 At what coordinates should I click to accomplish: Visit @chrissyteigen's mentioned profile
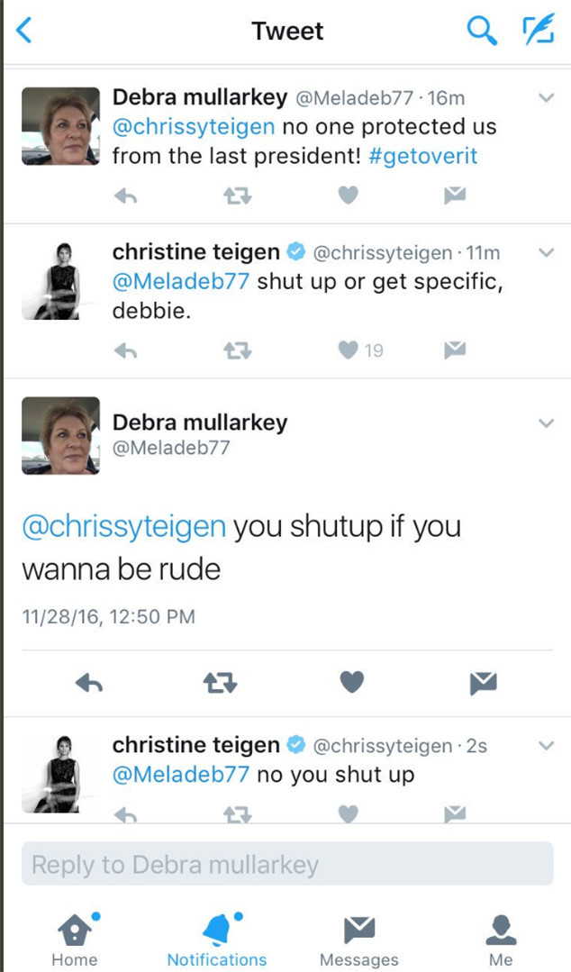[122, 527]
